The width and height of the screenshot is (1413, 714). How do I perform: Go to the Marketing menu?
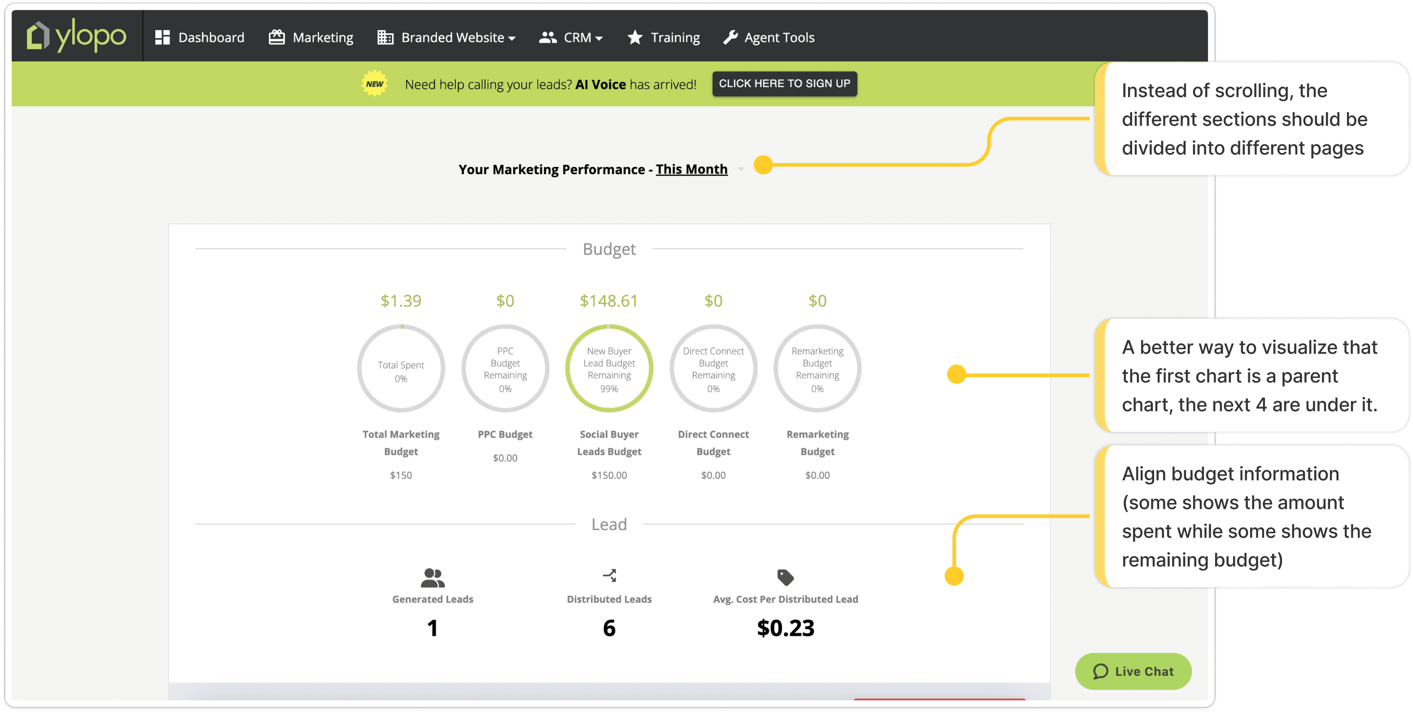point(323,37)
